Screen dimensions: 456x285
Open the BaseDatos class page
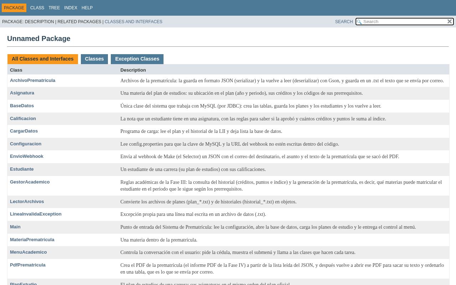tap(22, 106)
